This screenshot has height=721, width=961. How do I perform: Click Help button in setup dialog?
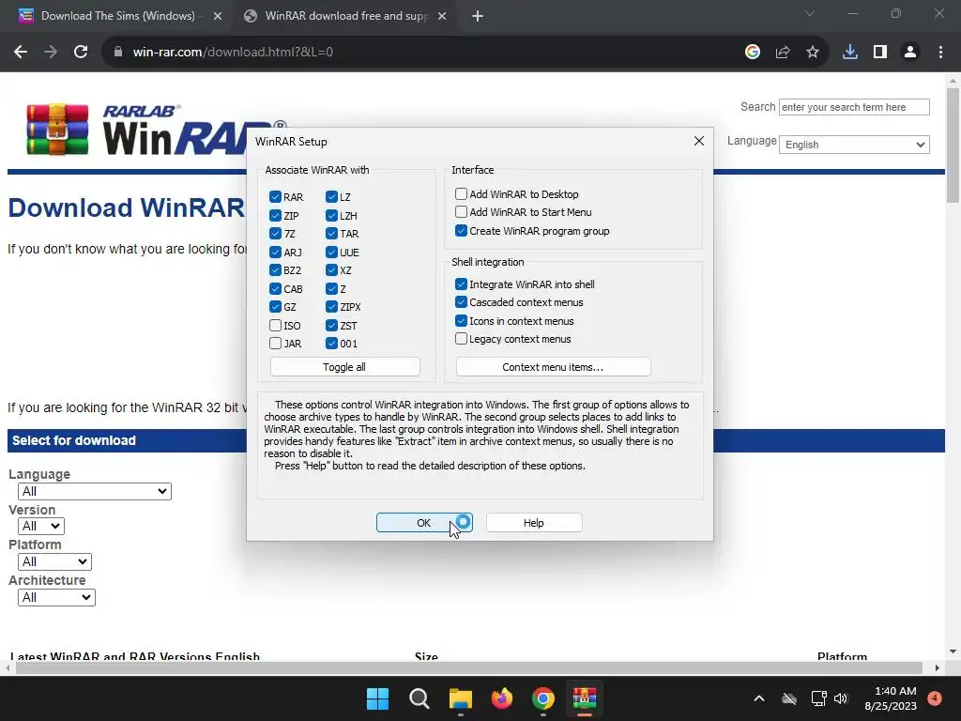(534, 522)
